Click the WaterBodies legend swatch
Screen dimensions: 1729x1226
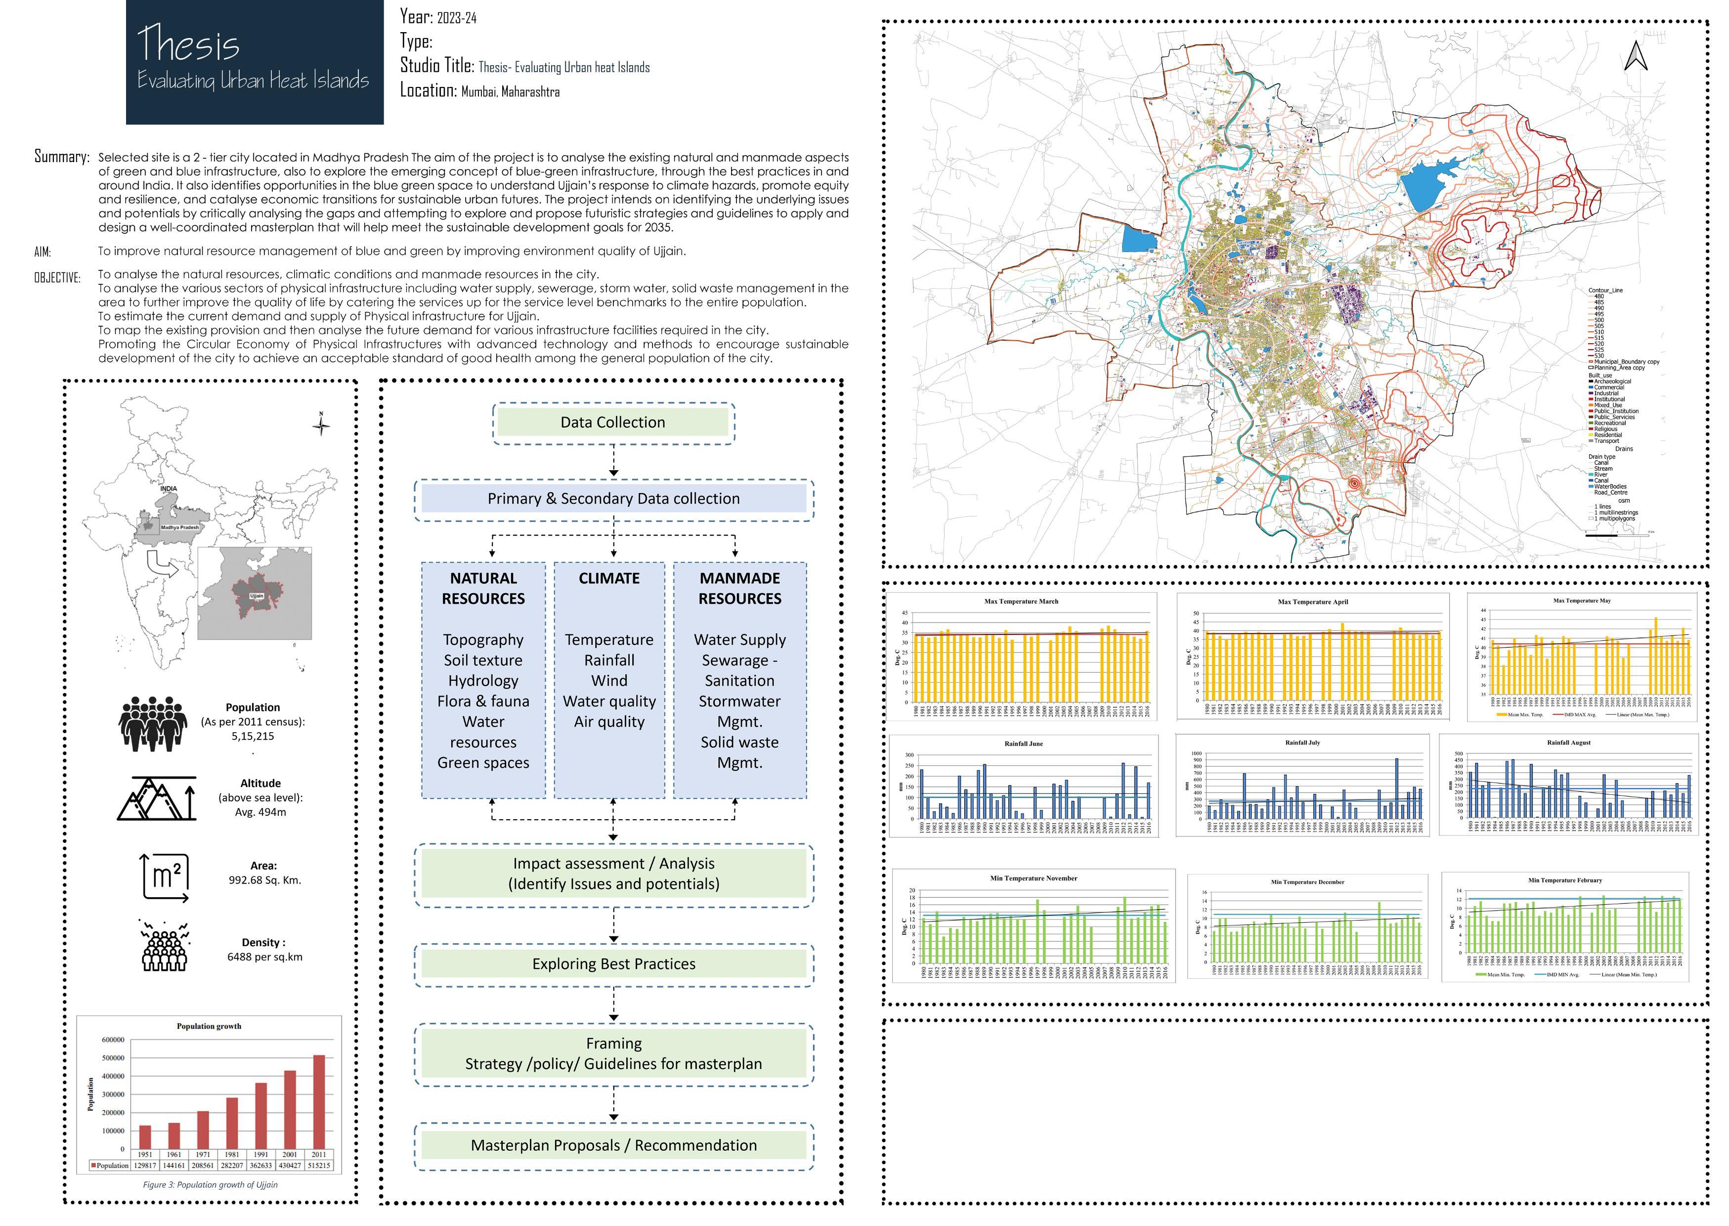coord(1591,487)
